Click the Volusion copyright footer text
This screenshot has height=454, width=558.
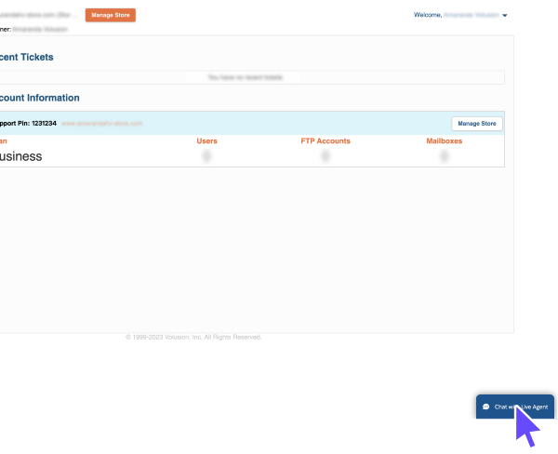[193, 337]
